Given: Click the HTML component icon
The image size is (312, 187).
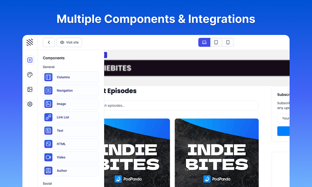Looking at the screenshot, I should pyautogui.click(x=49, y=144).
